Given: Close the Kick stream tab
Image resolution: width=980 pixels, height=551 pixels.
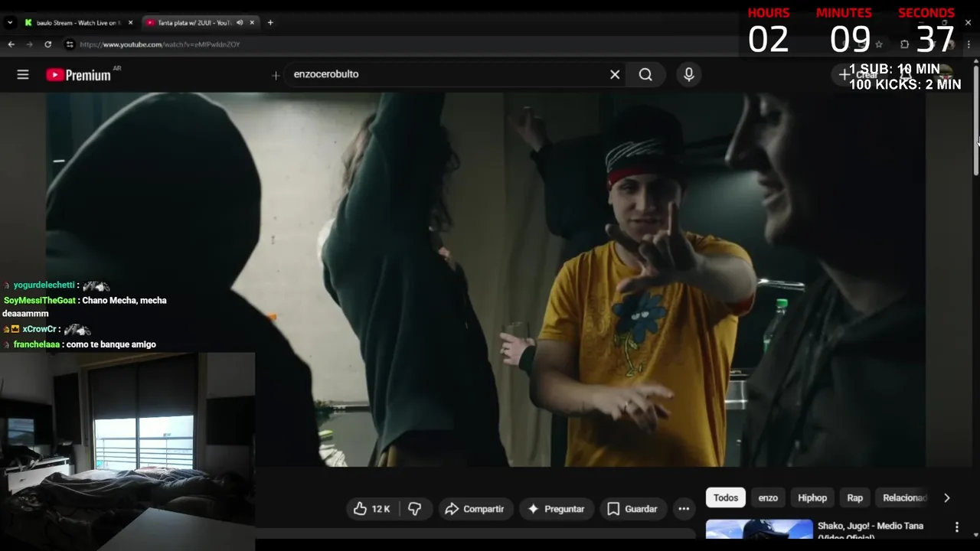Looking at the screenshot, I should (x=130, y=22).
